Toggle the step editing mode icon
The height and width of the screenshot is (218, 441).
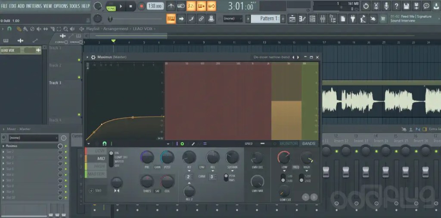(191, 19)
